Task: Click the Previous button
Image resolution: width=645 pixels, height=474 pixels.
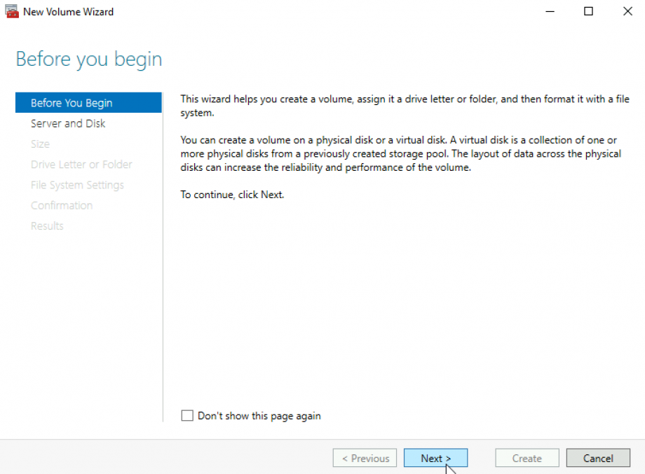Action: 365,458
